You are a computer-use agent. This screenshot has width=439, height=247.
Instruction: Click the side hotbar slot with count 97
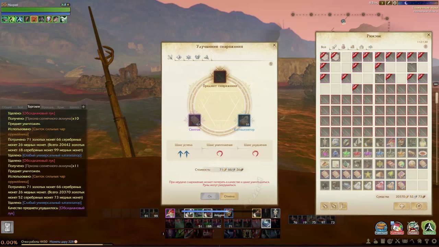point(321,220)
